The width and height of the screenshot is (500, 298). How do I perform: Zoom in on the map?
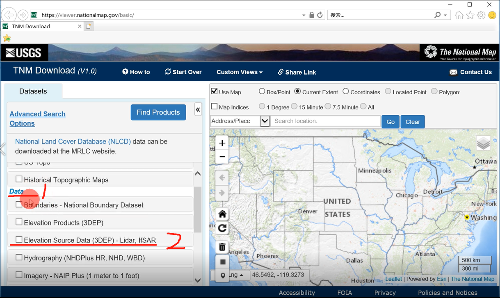(x=222, y=143)
